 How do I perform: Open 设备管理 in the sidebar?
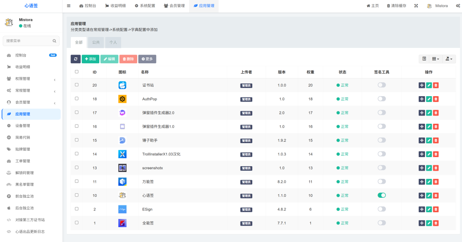pos(31,126)
